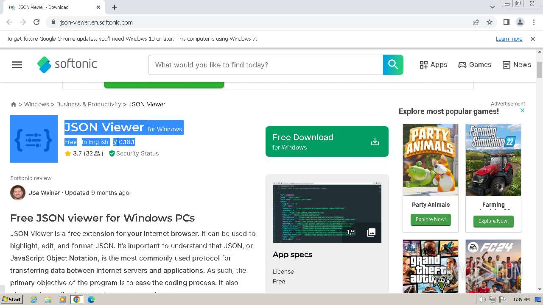Click the blue search magnifier button

coord(393,65)
